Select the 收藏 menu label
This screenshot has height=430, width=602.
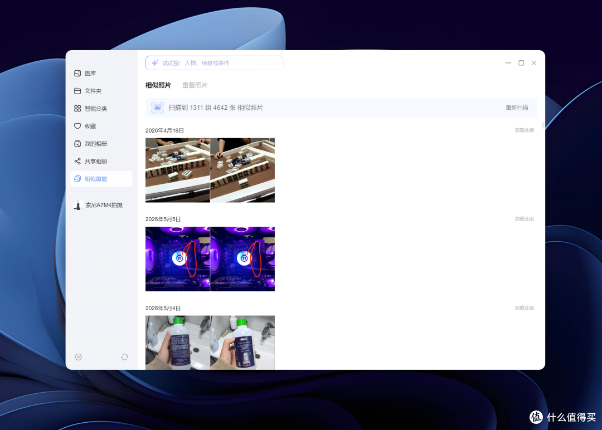click(x=90, y=126)
